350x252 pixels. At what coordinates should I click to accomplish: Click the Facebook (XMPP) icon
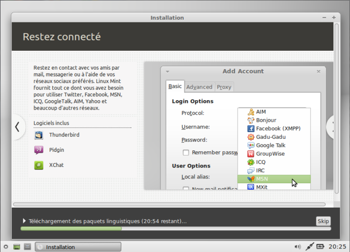point(251,129)
